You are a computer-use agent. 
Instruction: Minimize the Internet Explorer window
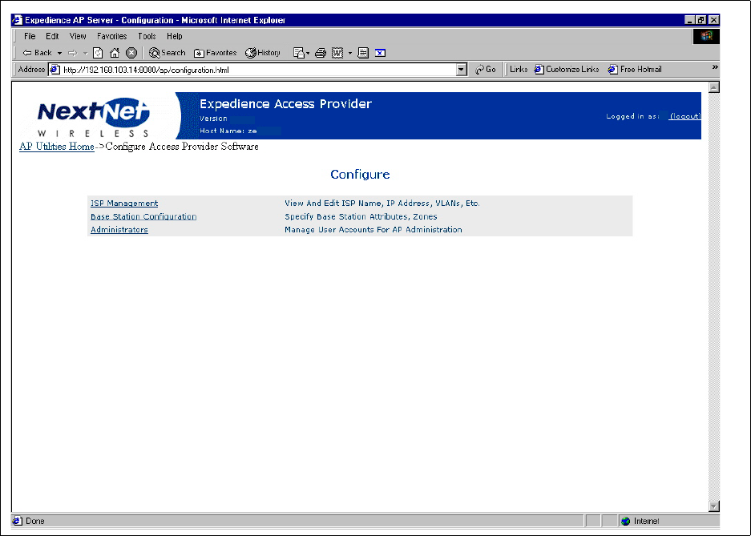(x=690, y=20)
